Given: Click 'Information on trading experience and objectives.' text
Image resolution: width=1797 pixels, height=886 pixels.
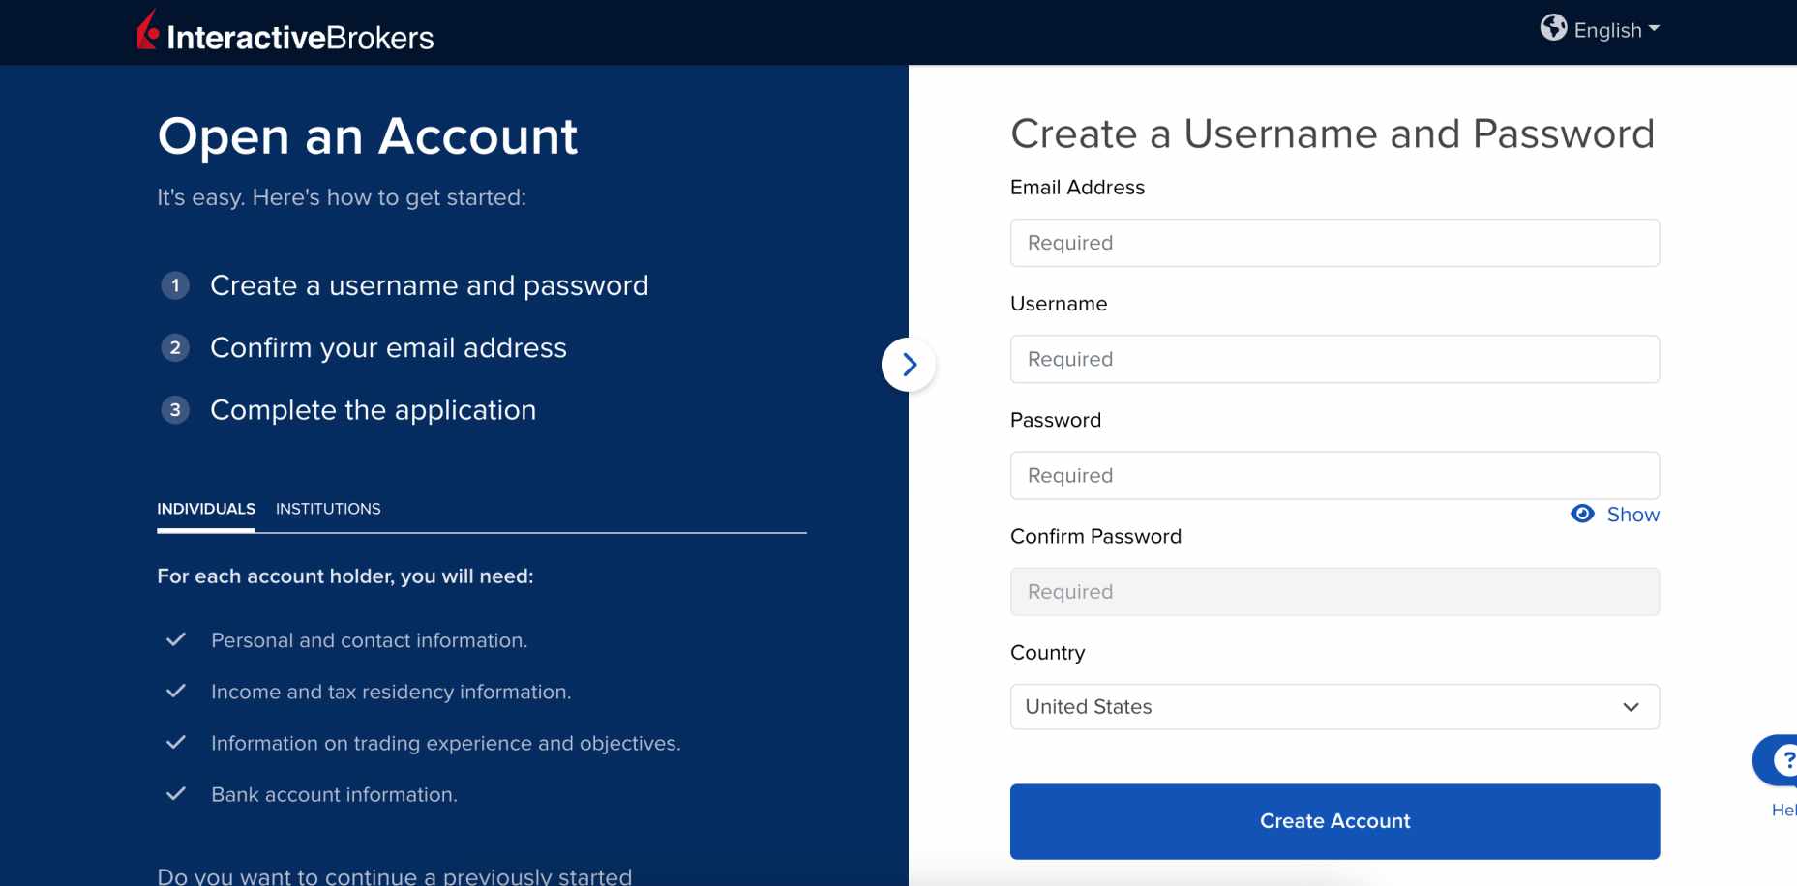Looking at the screenshot, I should 446,743.
